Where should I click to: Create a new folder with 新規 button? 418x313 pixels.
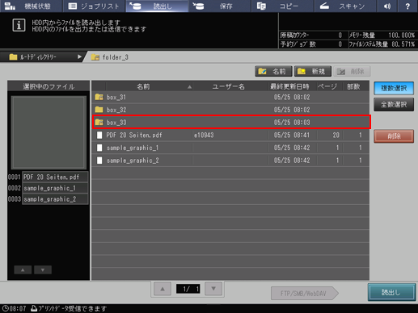tap(313, 72)
